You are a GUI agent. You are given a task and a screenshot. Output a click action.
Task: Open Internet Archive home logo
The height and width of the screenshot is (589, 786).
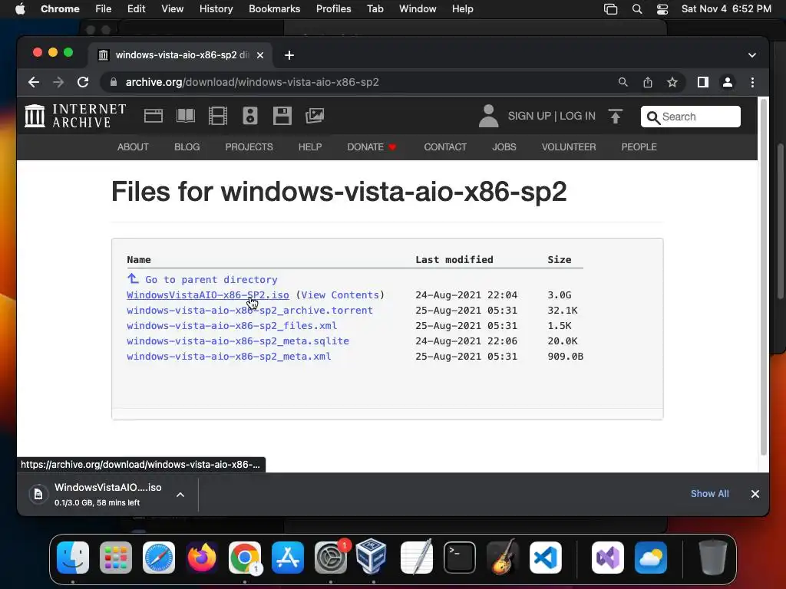(75, 116)
